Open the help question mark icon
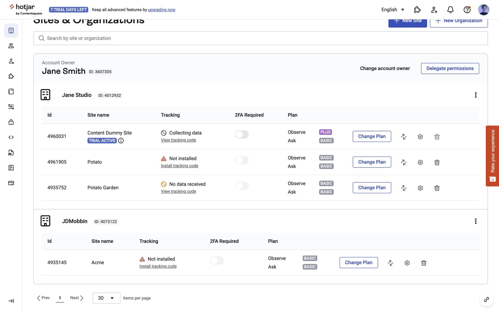 (467, 10)
